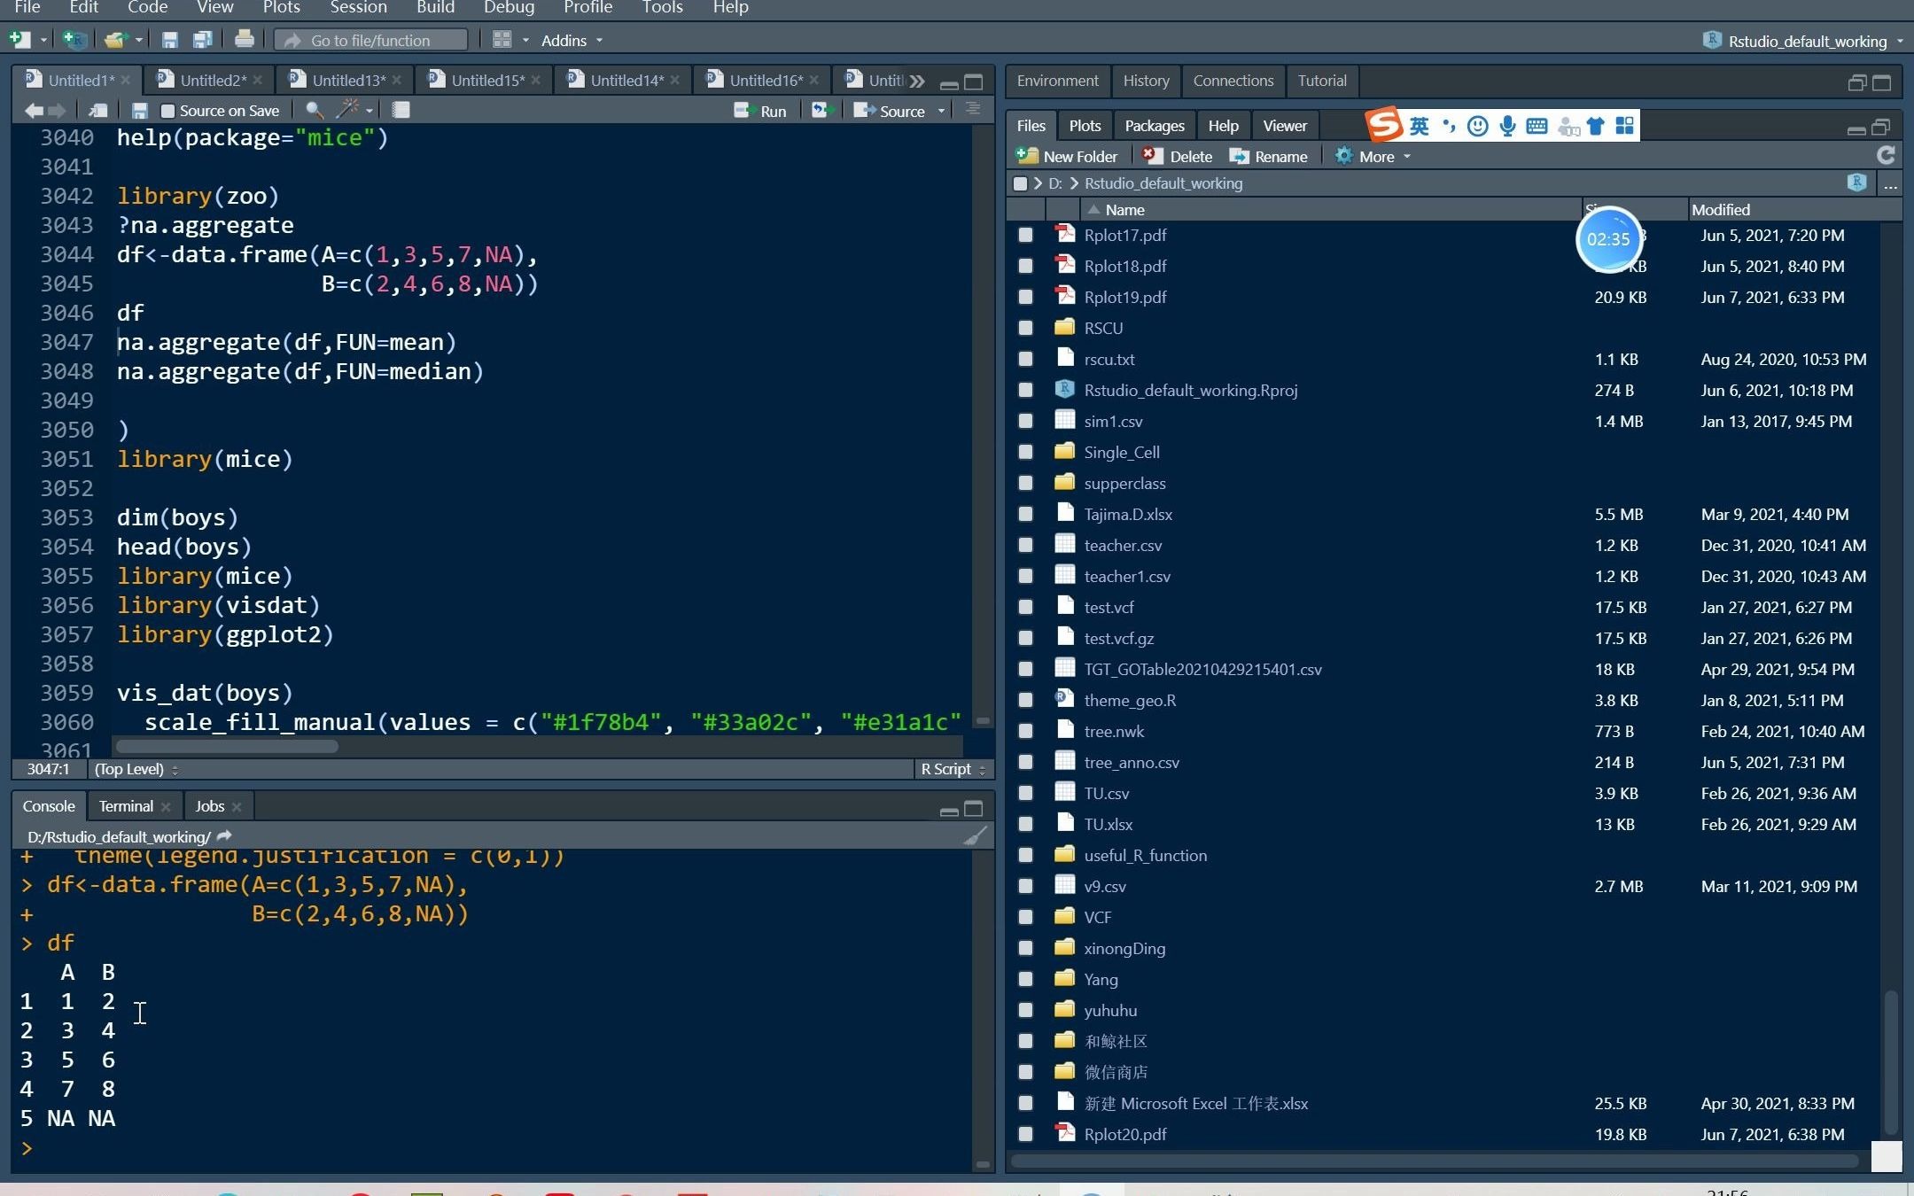
Task: Tick the checkbox for theme_geo.R
Action: coord(1025,701)
